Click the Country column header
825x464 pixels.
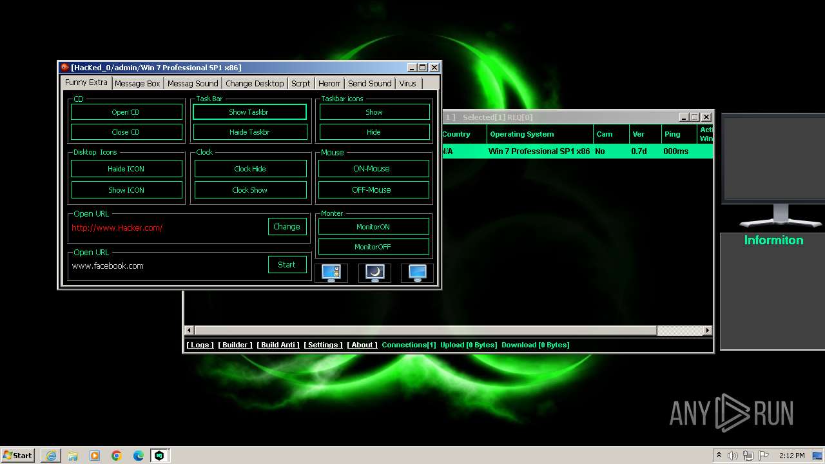coord(463,134)
